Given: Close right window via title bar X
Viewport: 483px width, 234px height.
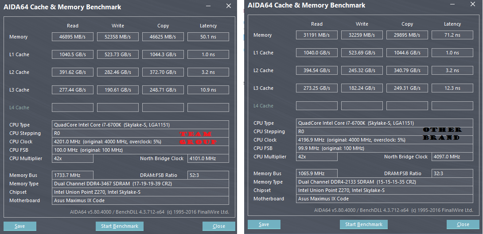Looking at the screenshot, I should click(x=473, y=4).
